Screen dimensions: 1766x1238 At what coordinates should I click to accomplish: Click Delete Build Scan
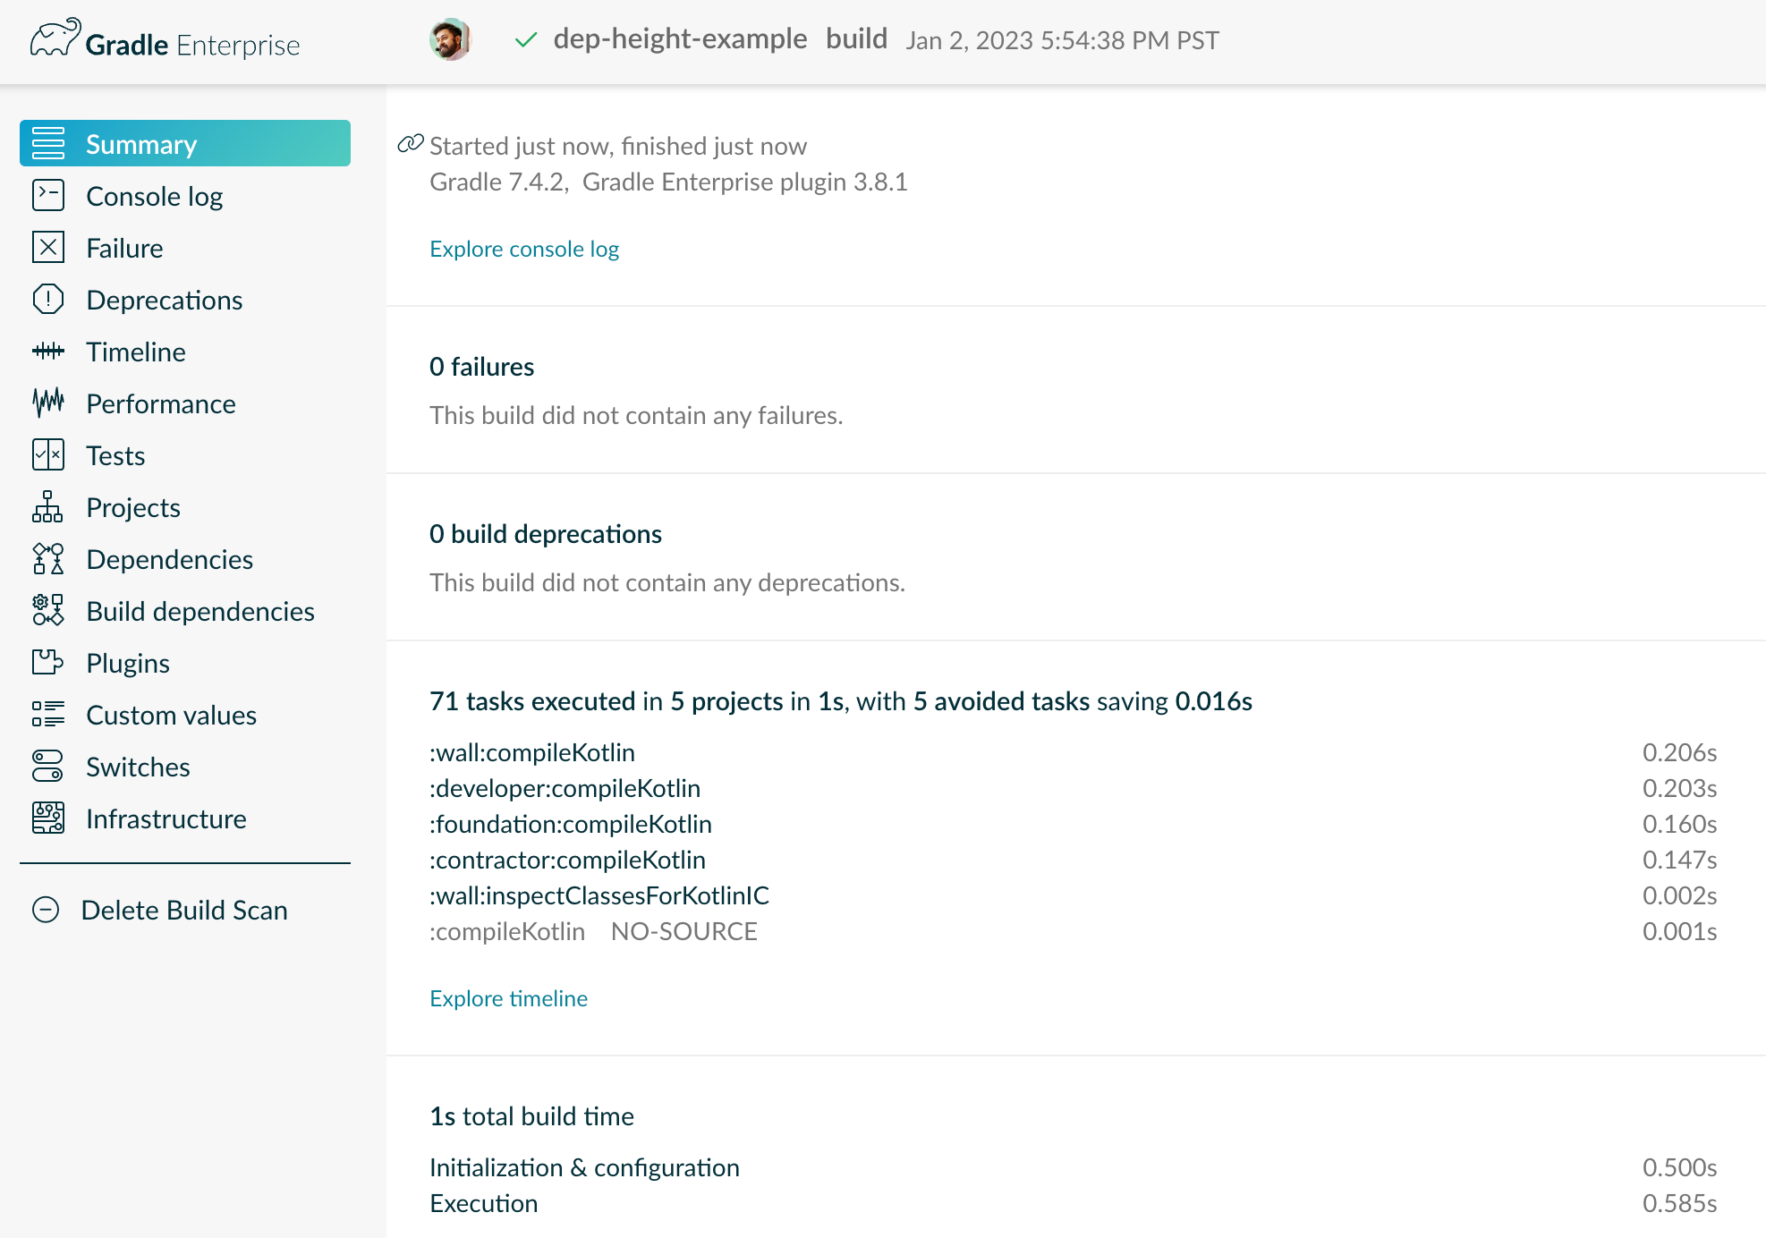point(183,910)
